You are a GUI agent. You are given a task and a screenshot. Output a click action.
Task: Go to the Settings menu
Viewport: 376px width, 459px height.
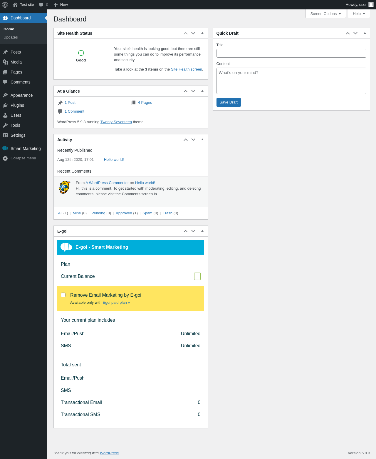pyautogui.click(x=18, y=135)
